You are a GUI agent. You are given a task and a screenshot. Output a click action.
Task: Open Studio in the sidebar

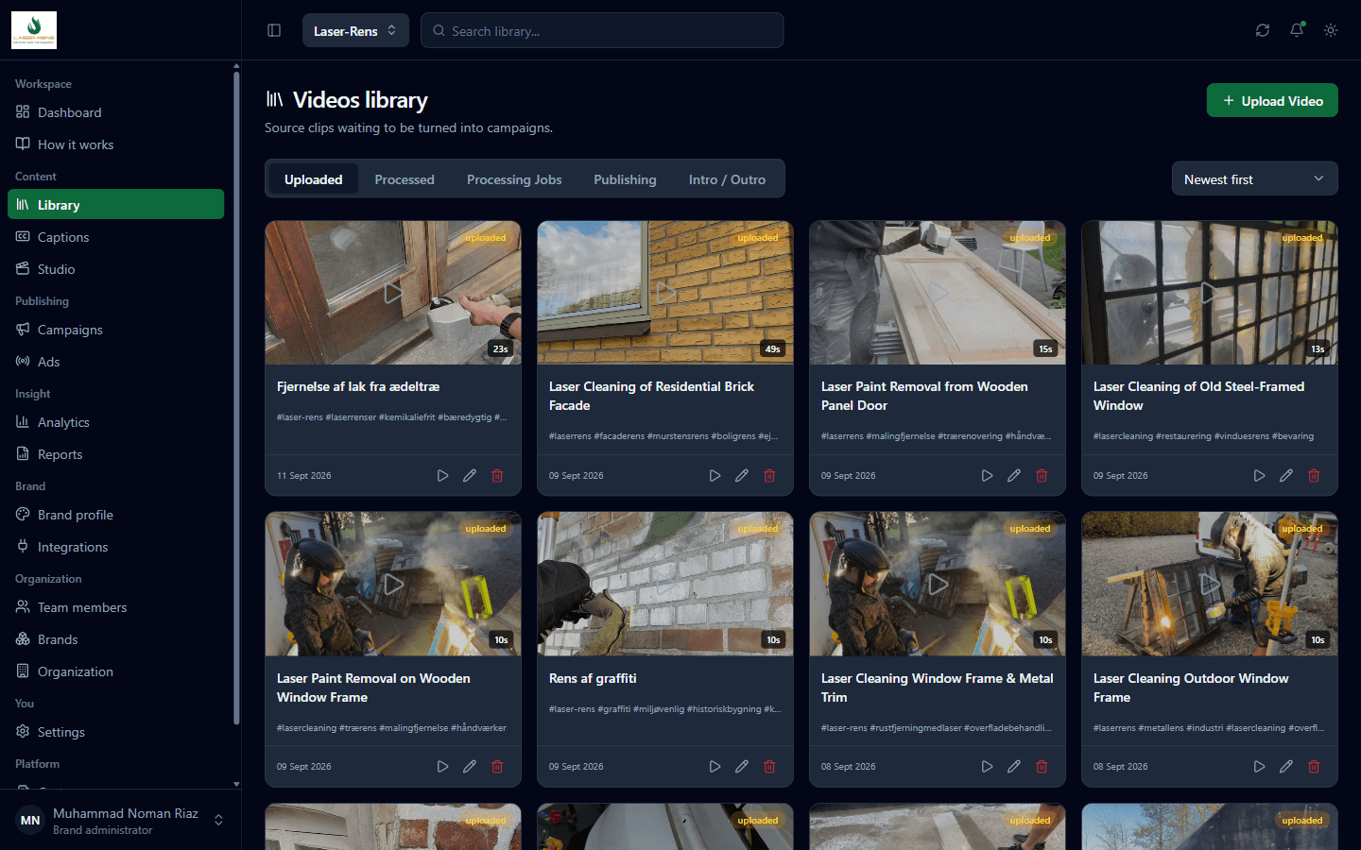(x=115, y=269)
